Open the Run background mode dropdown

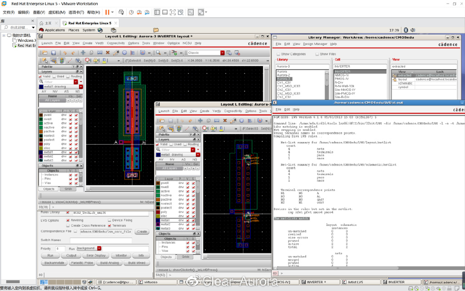pyautogui.click(x=99, y=249)
